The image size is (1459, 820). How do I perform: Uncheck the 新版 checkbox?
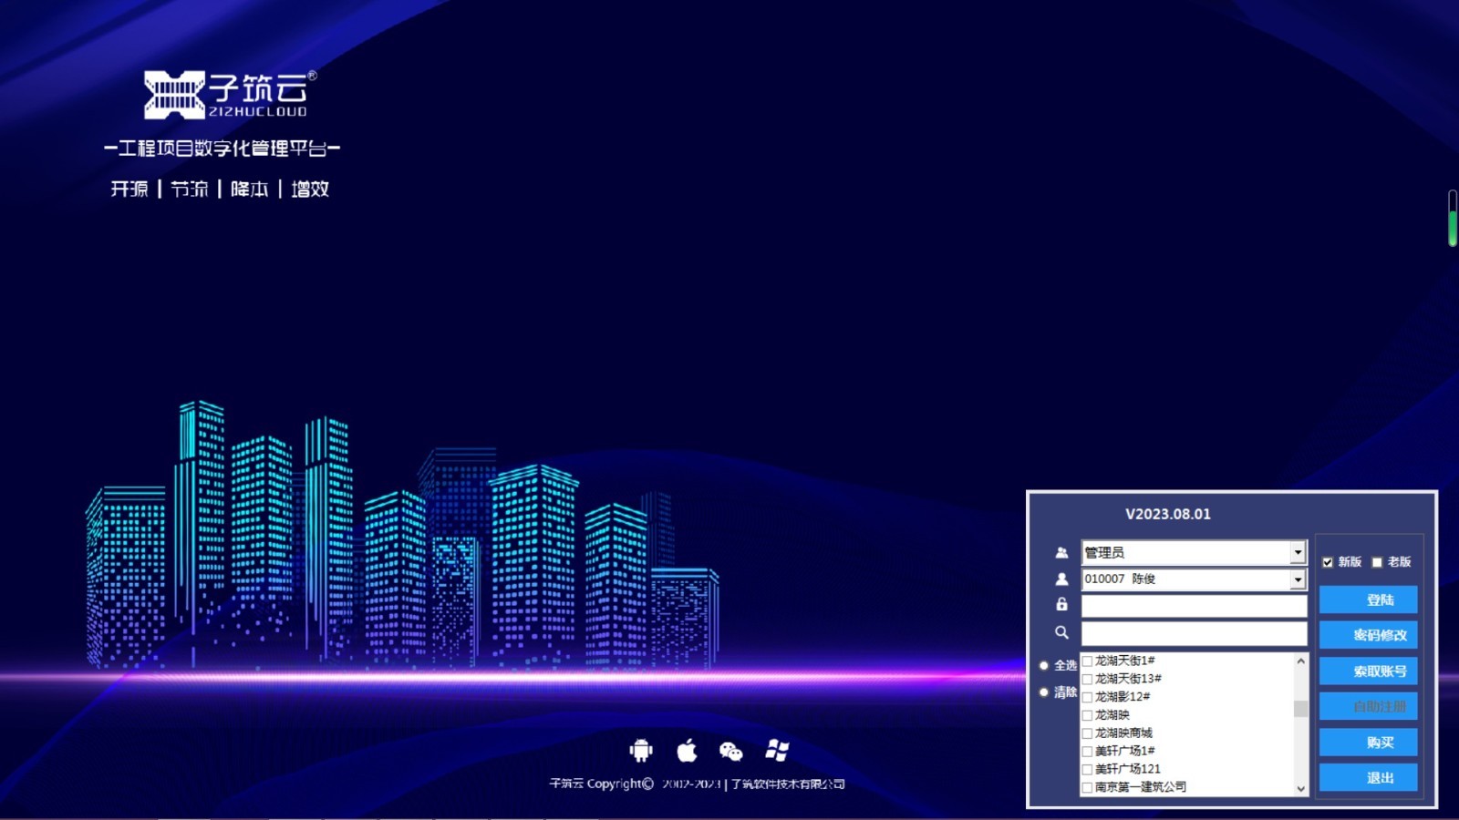[x=1328, y=562]
